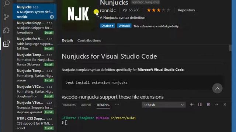Click the star rating of Nunjucks
Viewport: 236px width, 132px height.
click(159, 10)
